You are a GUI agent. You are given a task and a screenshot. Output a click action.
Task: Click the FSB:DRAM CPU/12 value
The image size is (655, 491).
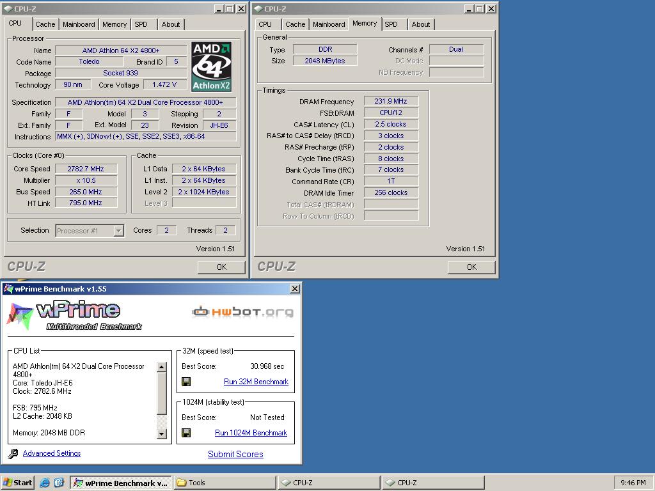pos(391,113)
